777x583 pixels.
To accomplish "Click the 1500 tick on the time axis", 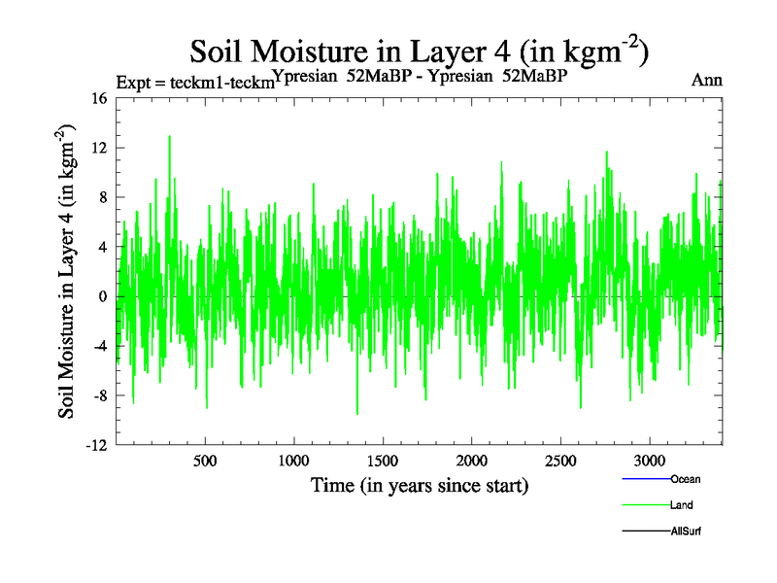I will pos(383,461).
